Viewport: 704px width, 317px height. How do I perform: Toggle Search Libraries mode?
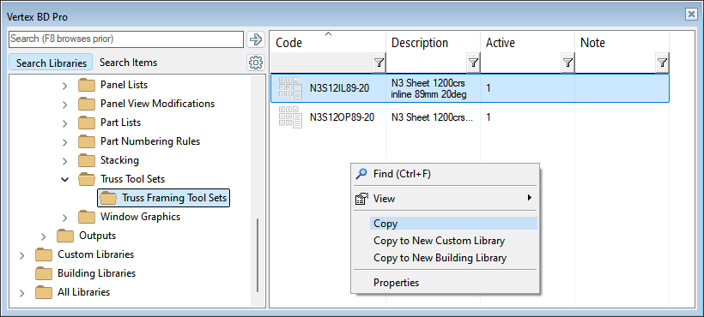click(x=51, y=63)
